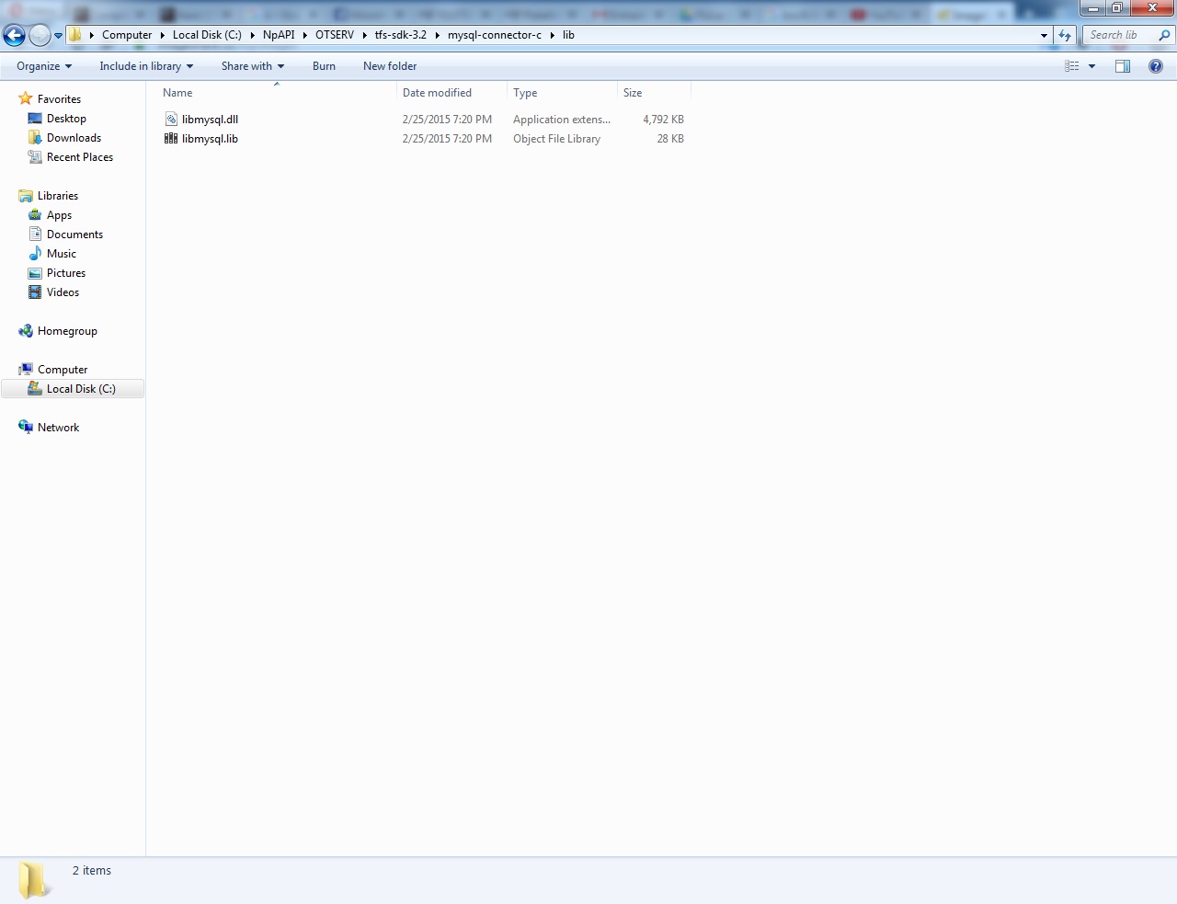Click the Burn toolbar button

pyautogui.click(x=324, y=66)
